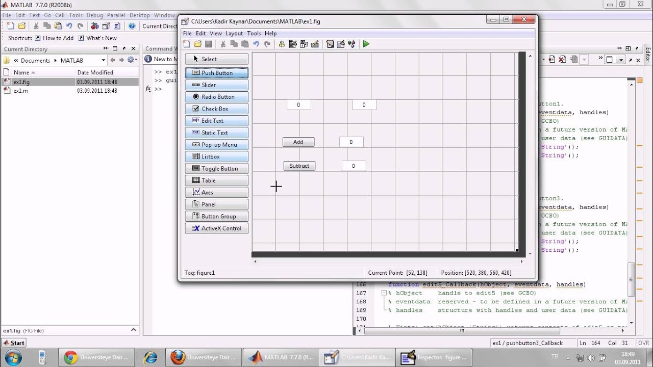Open the Object Browser icon
The image size is (653, 367).
pos(351,44)
